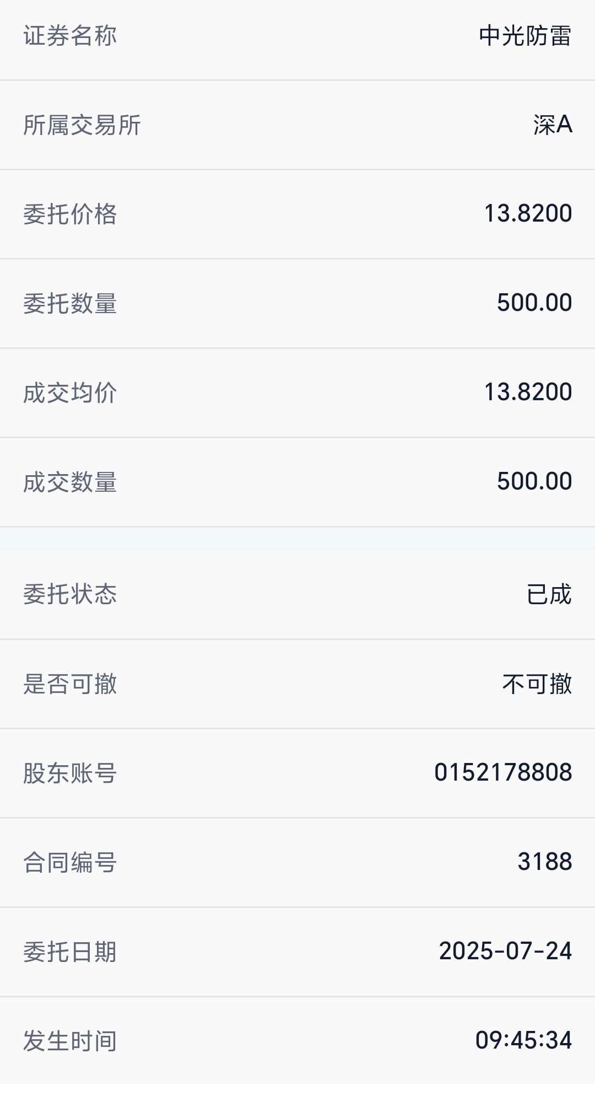Select the 500.00 order quantity value
The width and height of the screenshot is (595, 1096).
[534, 303]
